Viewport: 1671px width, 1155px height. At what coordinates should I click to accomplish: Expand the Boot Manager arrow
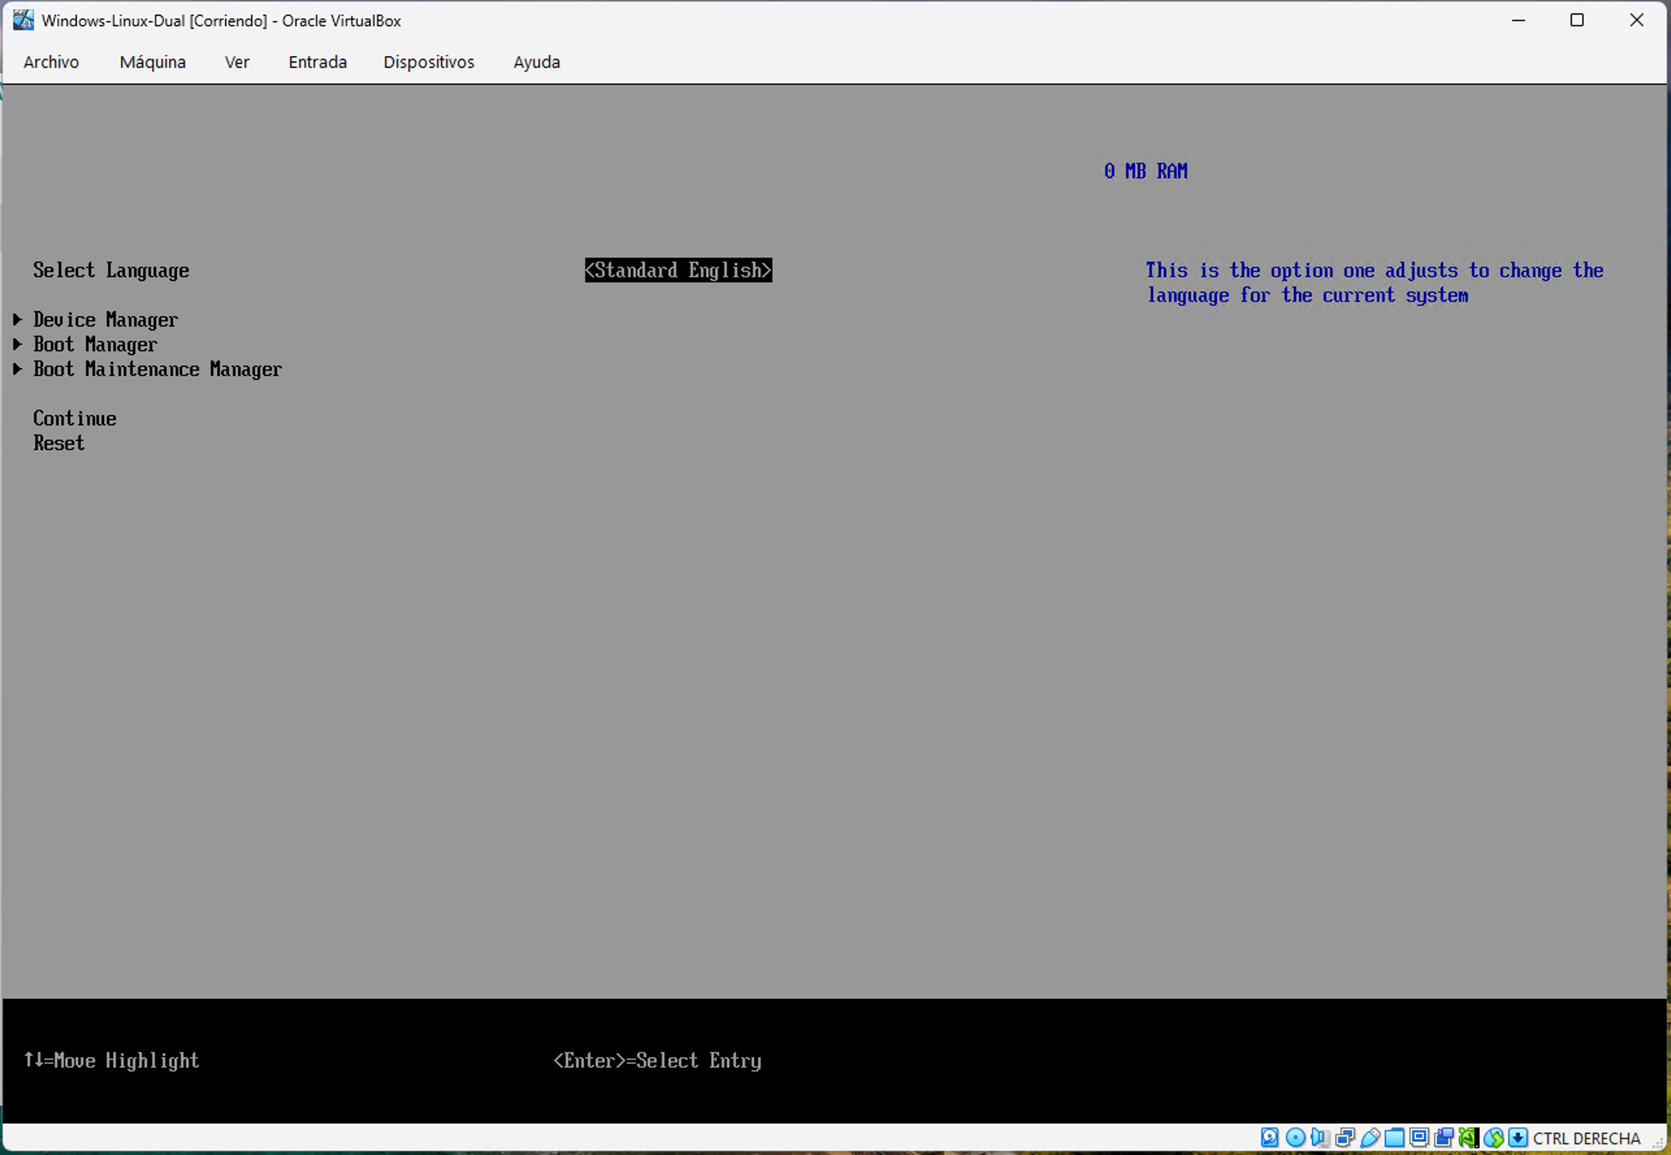click(x=18, y=344)
